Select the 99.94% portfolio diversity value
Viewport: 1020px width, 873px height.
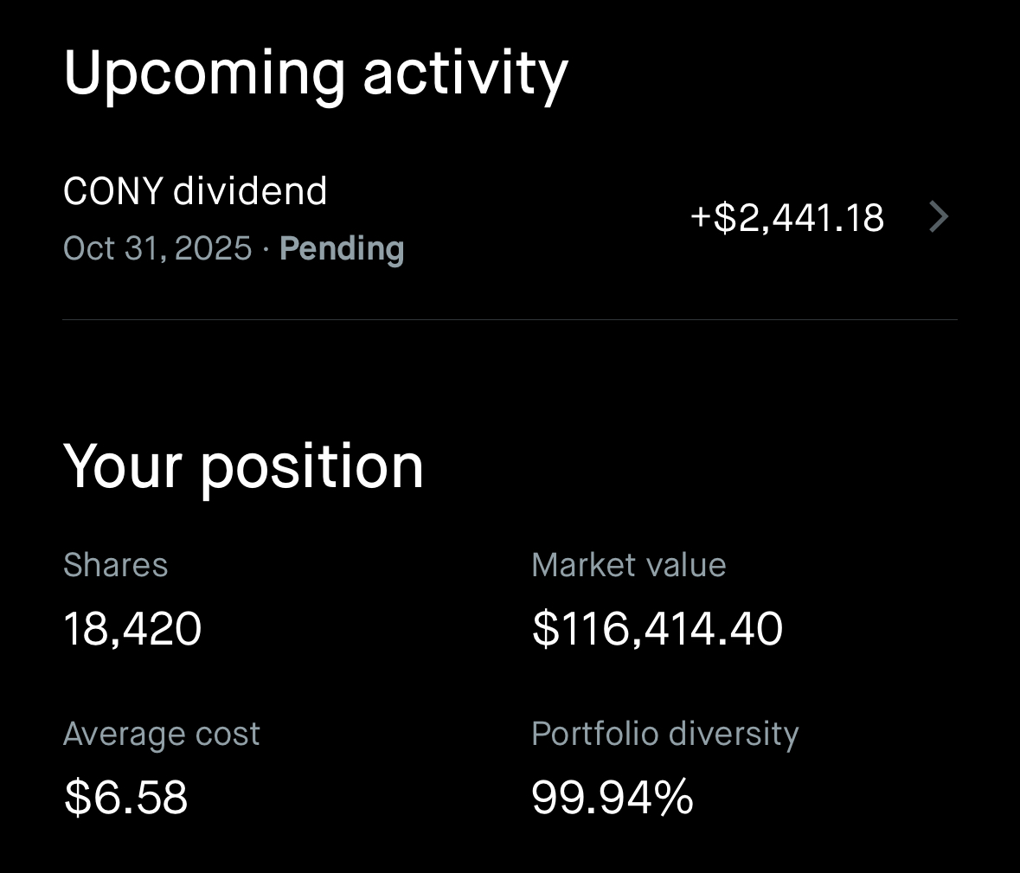[x=613, y=798]
